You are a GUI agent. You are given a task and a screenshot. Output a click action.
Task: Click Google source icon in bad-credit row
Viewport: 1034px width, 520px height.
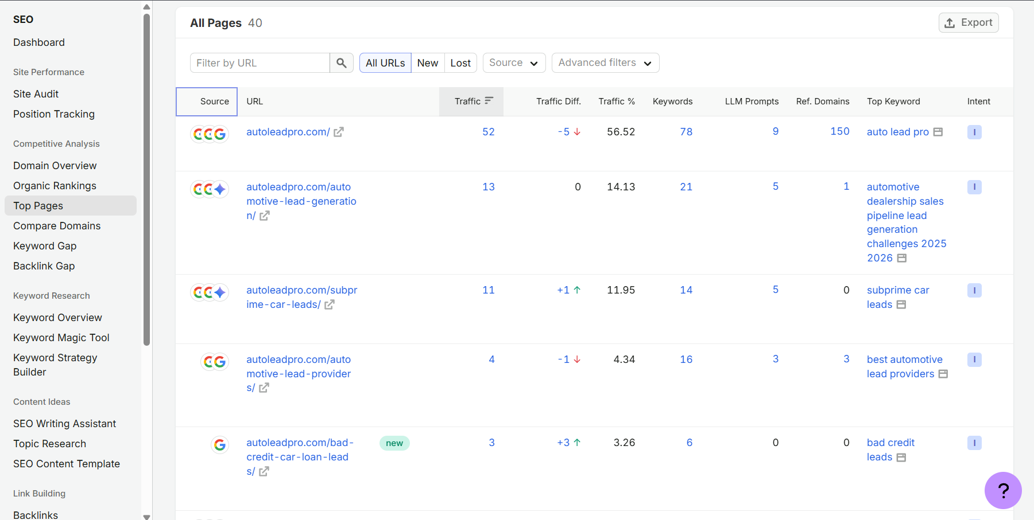coord(220,445)
